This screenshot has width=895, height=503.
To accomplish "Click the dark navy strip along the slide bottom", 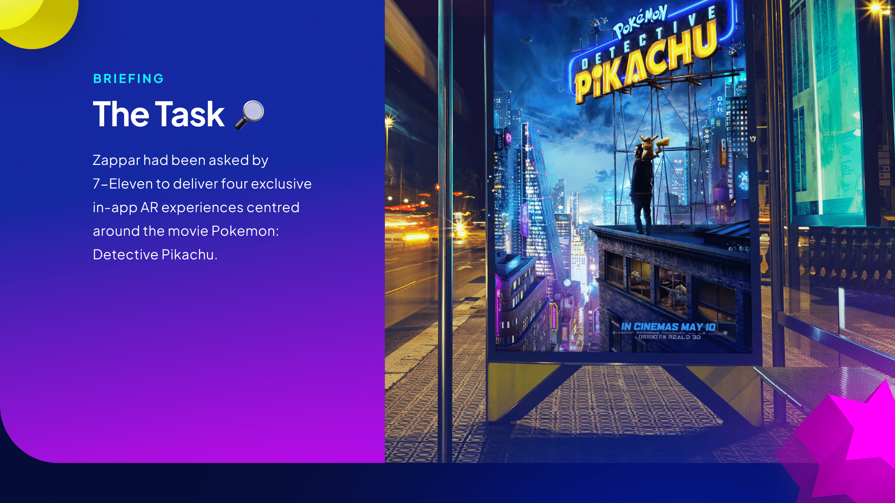I will click(394, 483).
